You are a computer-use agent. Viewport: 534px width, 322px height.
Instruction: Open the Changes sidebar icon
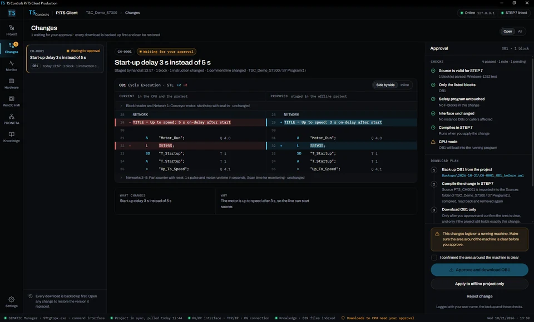[11, 48]
